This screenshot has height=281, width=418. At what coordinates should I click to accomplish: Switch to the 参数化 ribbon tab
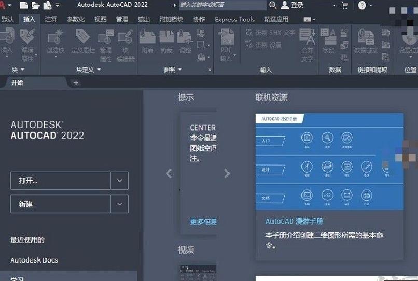click(x=76, y=19)
